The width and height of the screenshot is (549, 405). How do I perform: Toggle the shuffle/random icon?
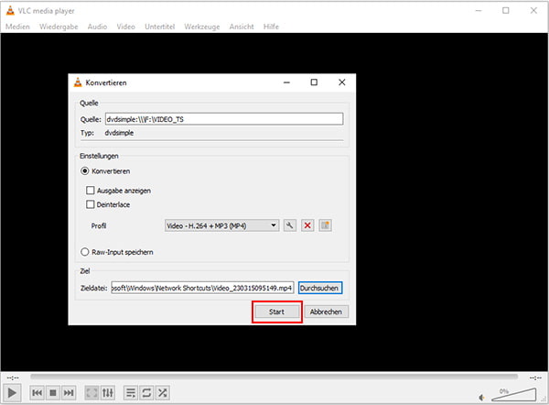(x=163, y=393)
